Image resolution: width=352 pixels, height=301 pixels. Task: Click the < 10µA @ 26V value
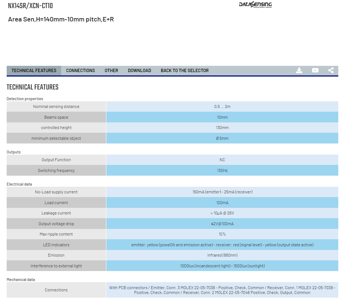[222, 213]
